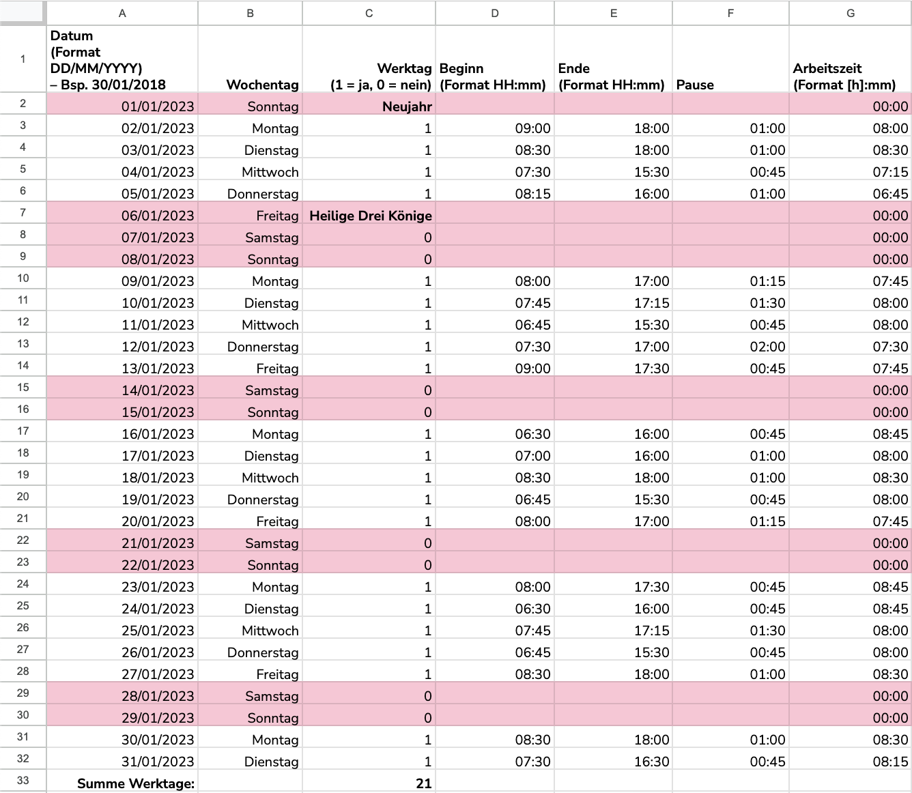Select column header G labeled Arbeitszeit

(851, 12)
